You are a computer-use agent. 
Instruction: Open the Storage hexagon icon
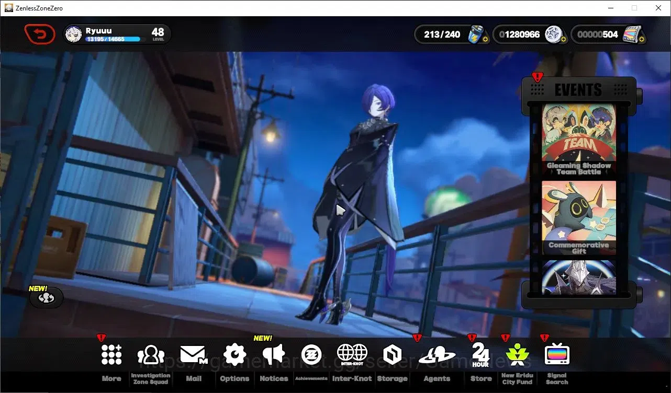coord(392,355)
